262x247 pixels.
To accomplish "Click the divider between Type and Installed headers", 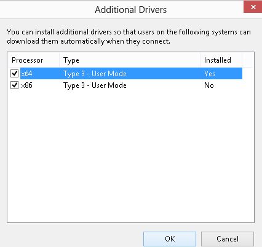I will [200, 60].
